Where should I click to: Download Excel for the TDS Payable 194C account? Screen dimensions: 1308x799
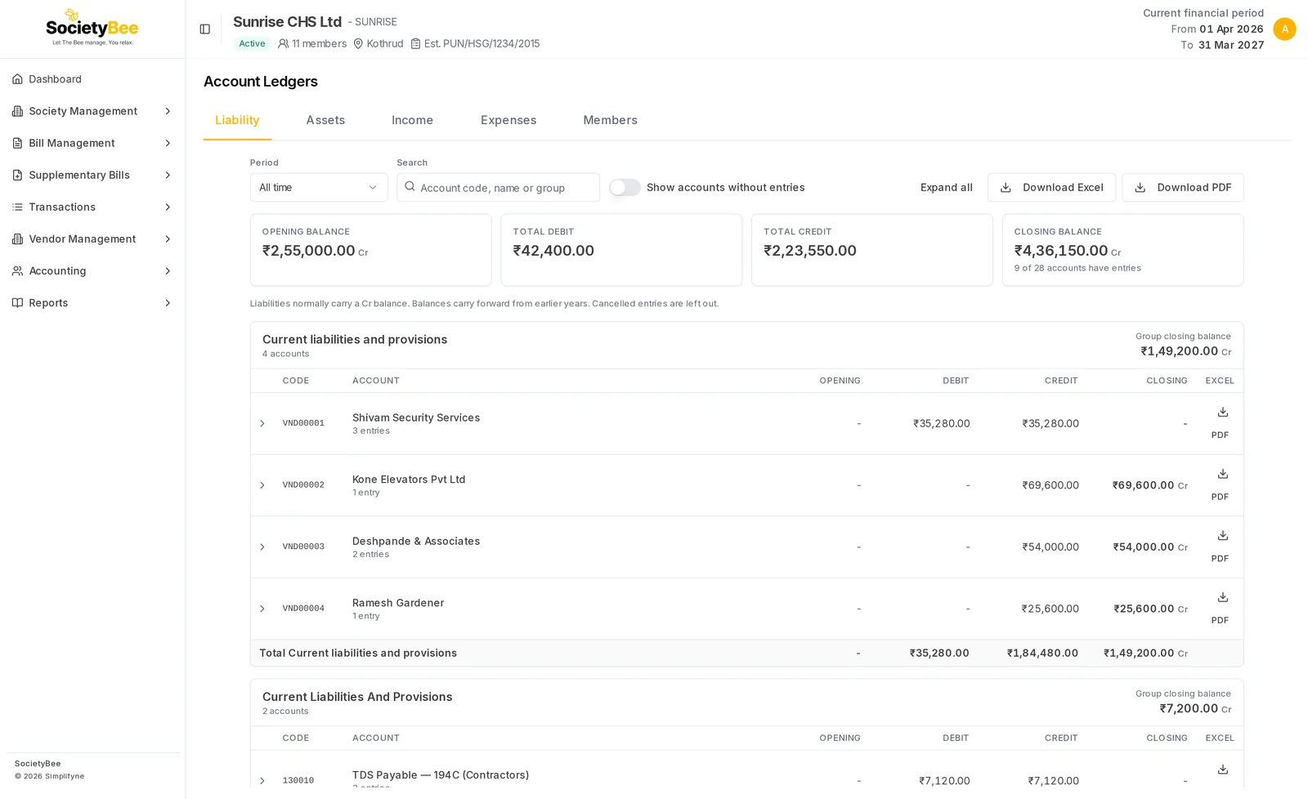pyautogui.click(x=1222, y=770)
